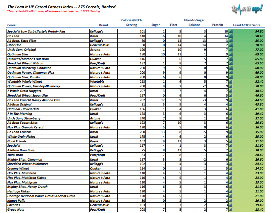
Task: Click the LeanFACTOR Score column header
Action: pos(246,25)
